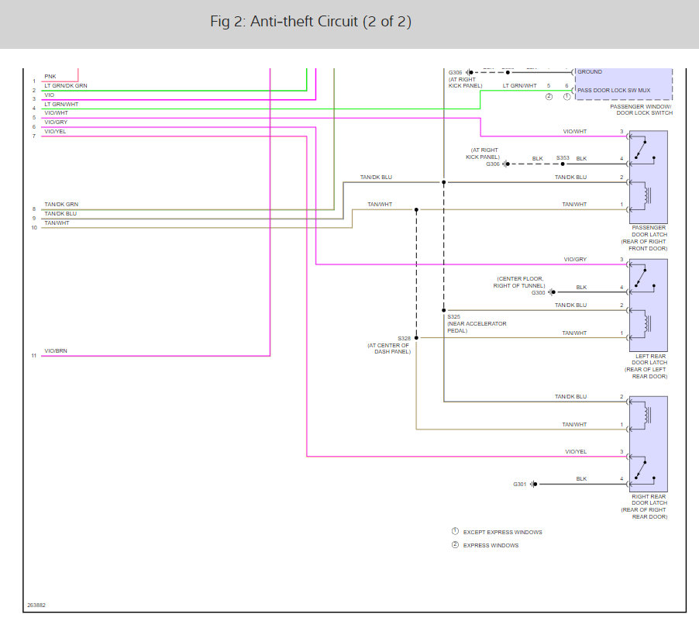699x628 pixels.
Task: Click the VIO wire label at pin 3
Action: 49,95
